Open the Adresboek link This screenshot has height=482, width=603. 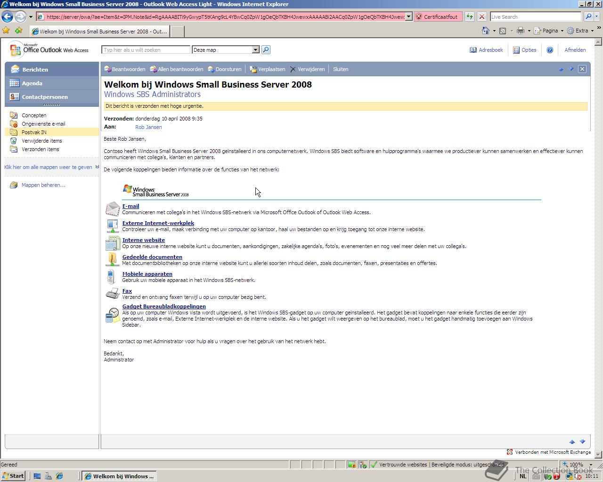click(x=487, y=50)
